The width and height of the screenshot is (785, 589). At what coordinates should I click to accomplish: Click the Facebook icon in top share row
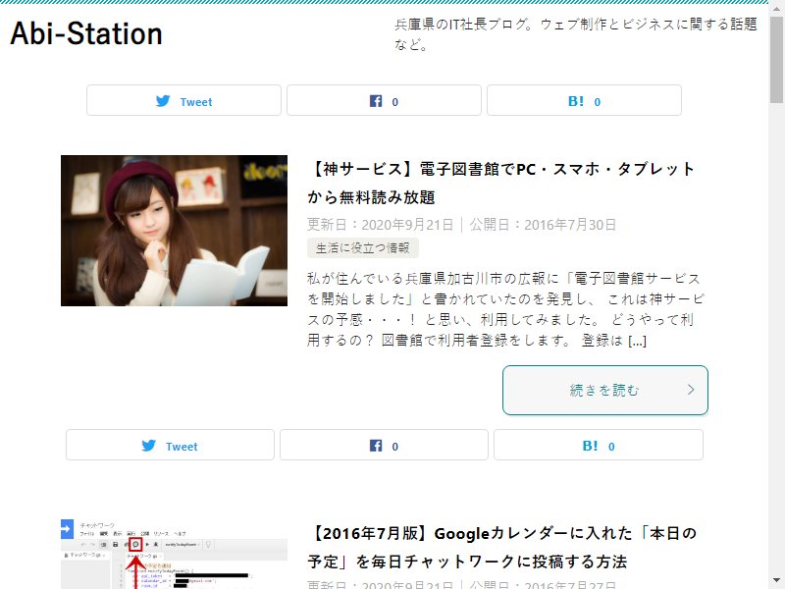pos(376,101)
